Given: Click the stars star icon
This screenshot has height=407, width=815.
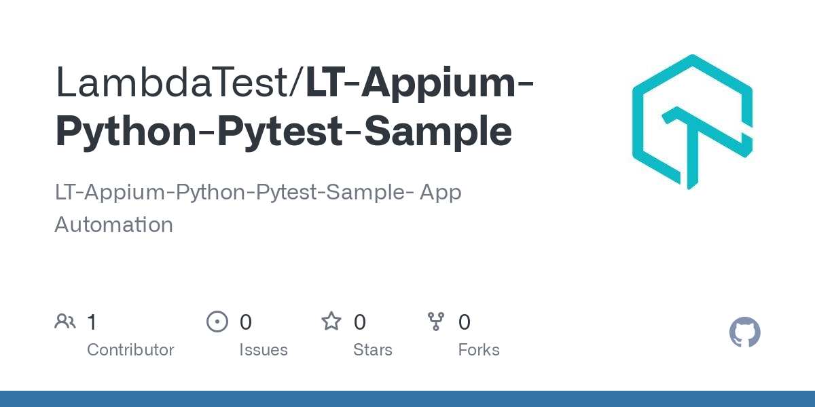Looking at the screenshot, I should pyautogui.click(x=331, y=322).
